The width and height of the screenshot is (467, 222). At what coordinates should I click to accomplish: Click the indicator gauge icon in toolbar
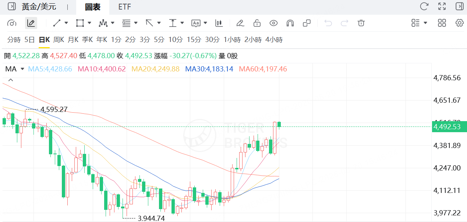(12, 23)
